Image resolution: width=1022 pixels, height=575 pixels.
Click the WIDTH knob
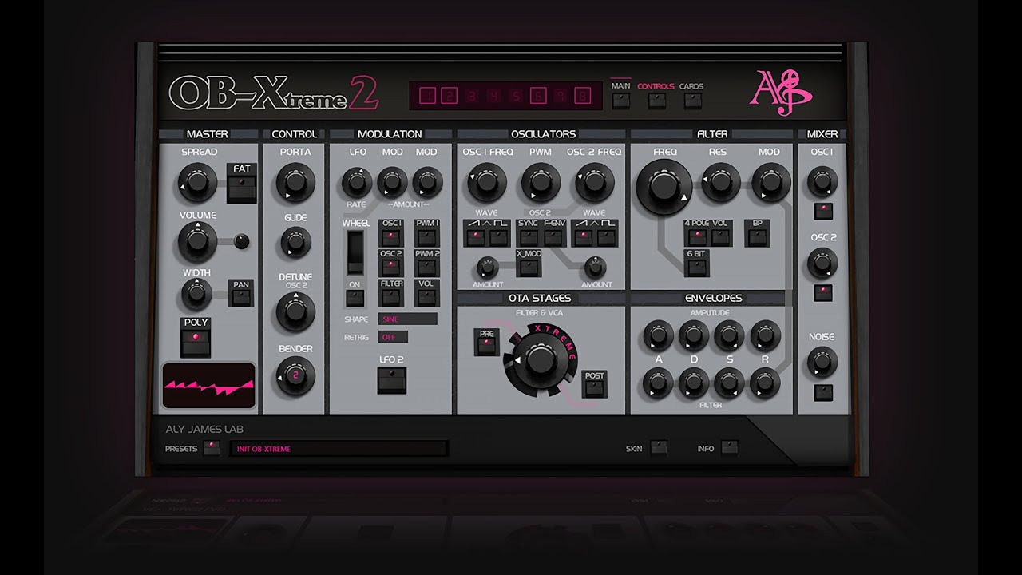pos(196,294)
